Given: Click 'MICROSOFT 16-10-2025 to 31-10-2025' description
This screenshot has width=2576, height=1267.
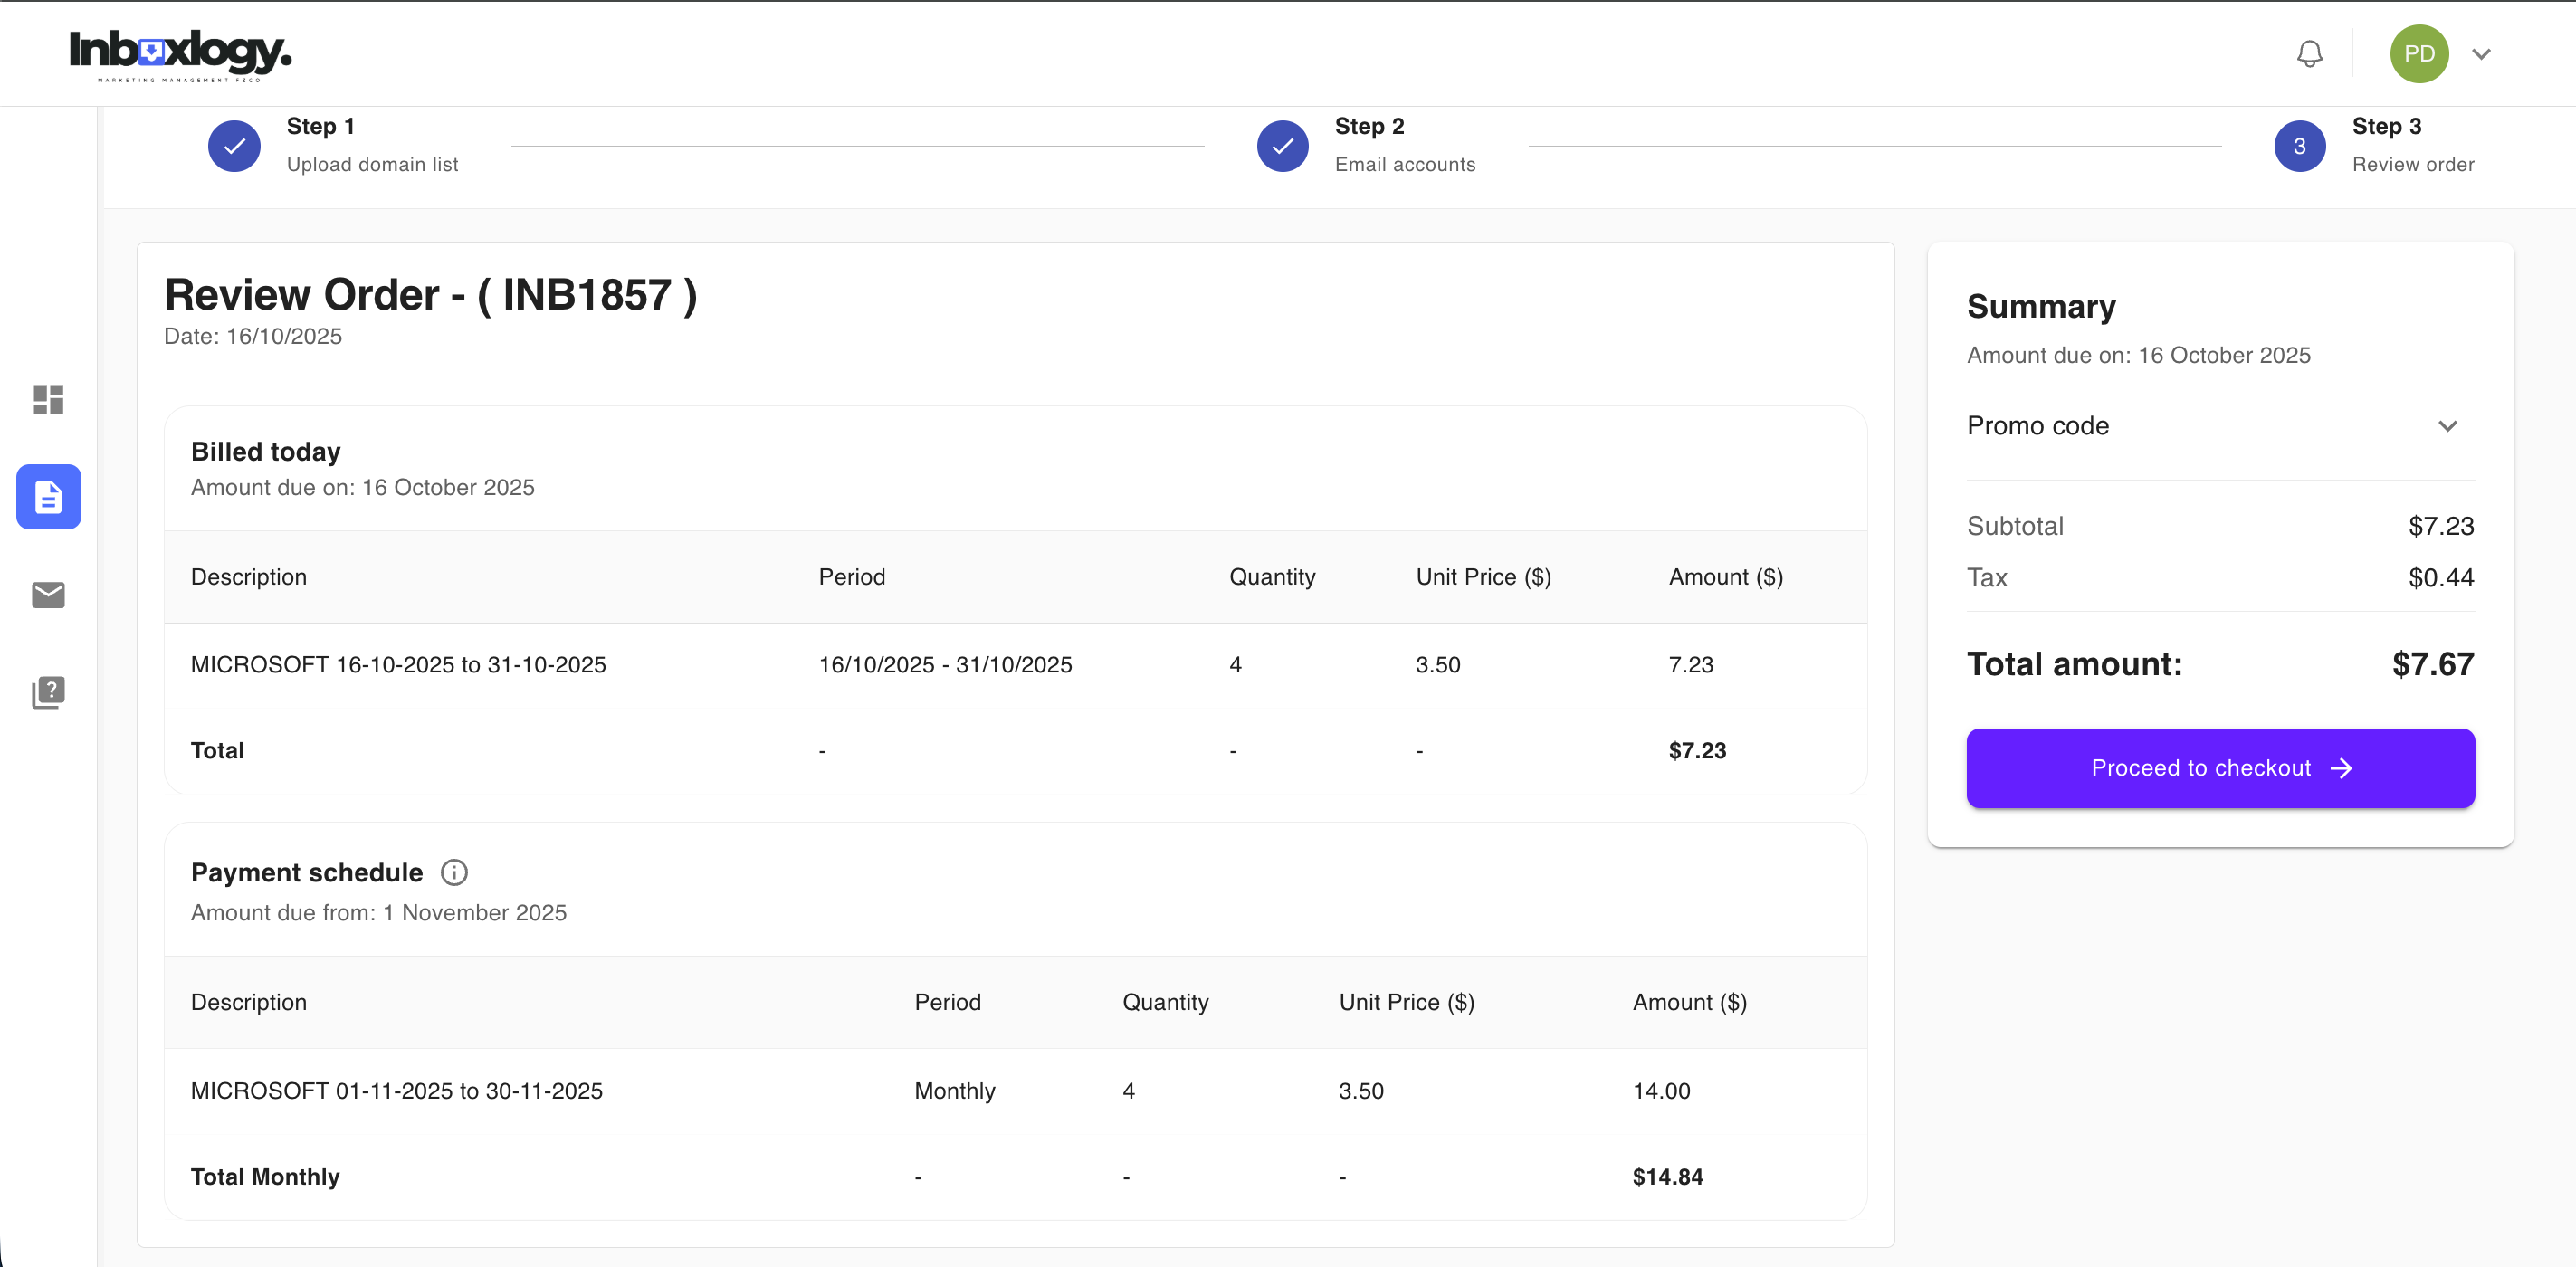Looking at the screenshot, I should pyautogui.click(x=398, y=665).
